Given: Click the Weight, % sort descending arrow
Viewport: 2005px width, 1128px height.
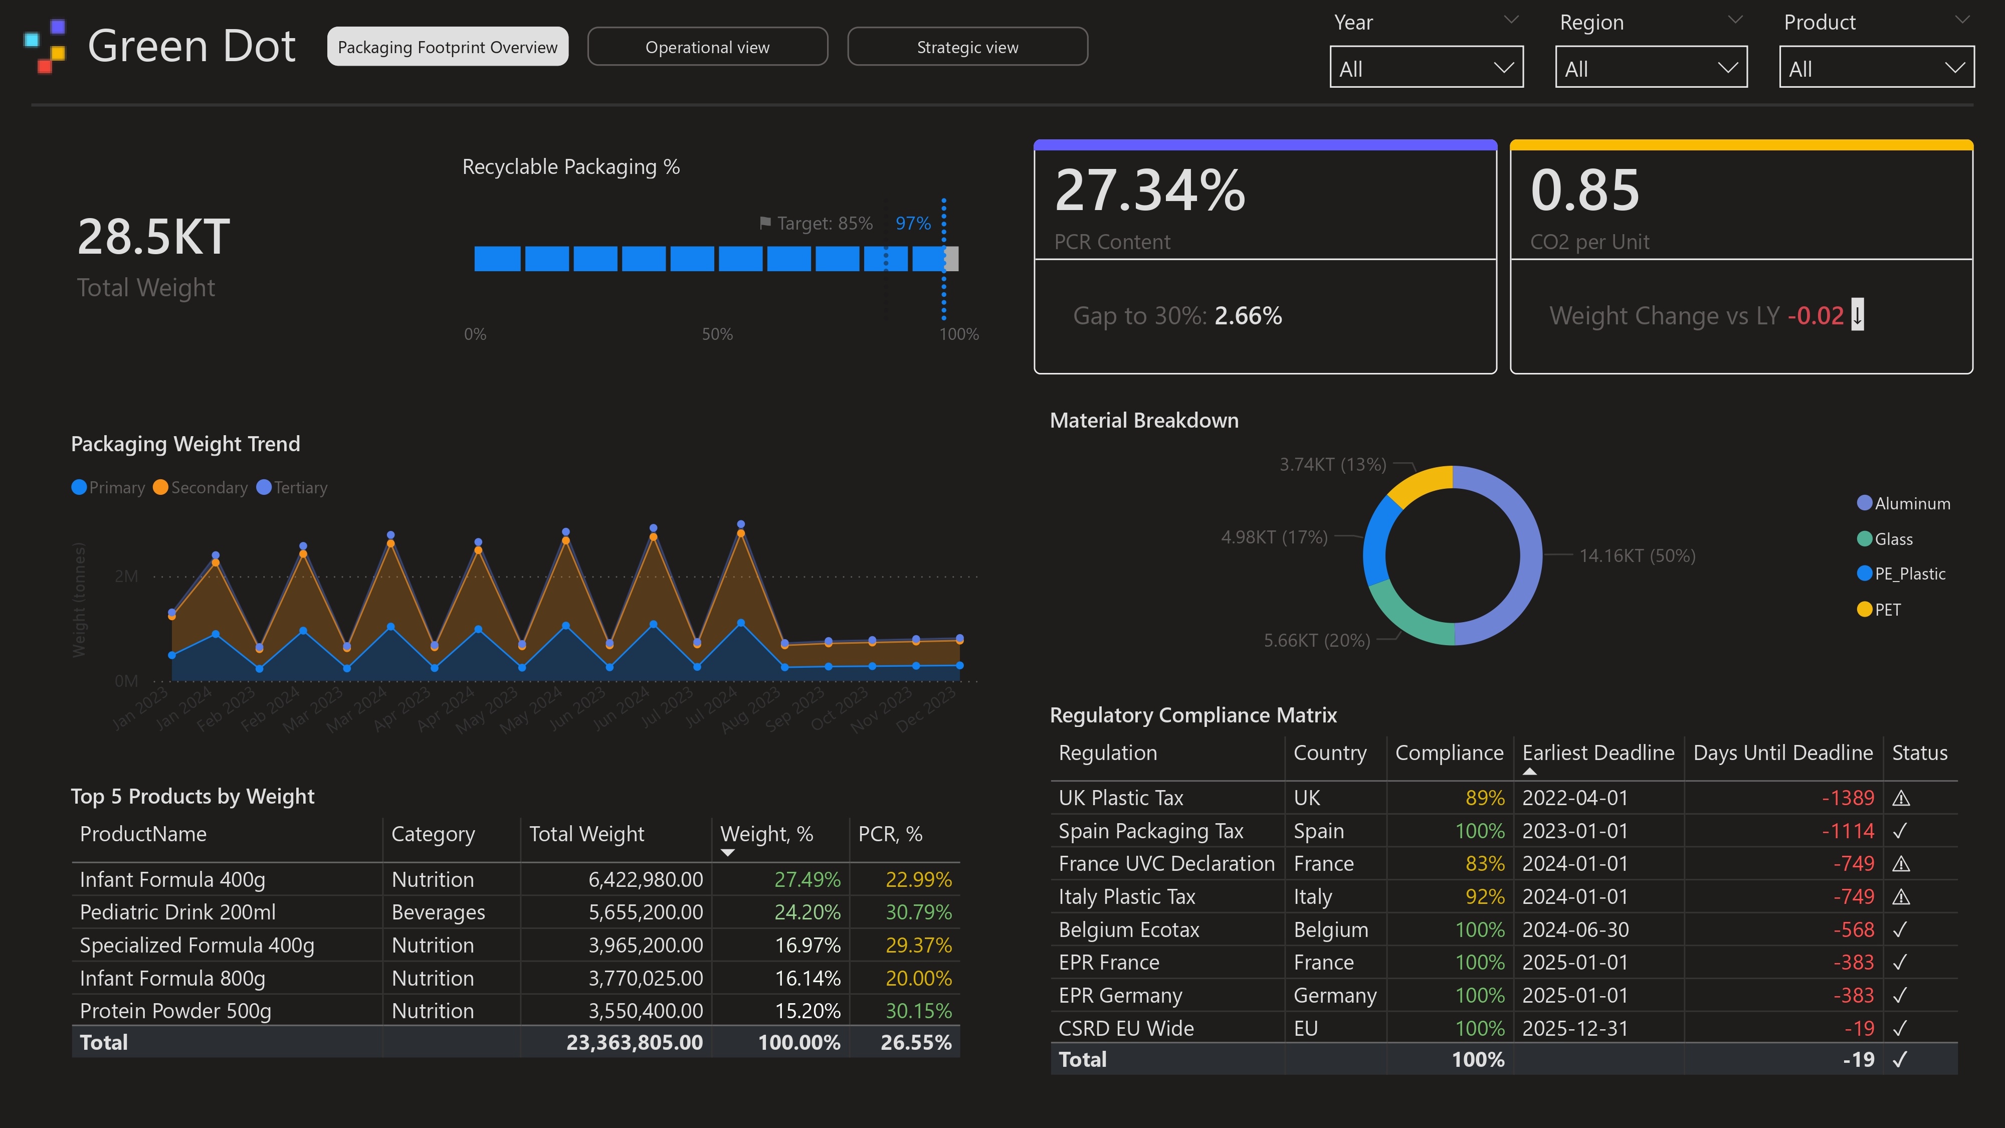Looking at the screenshot, I should [728, 852].
